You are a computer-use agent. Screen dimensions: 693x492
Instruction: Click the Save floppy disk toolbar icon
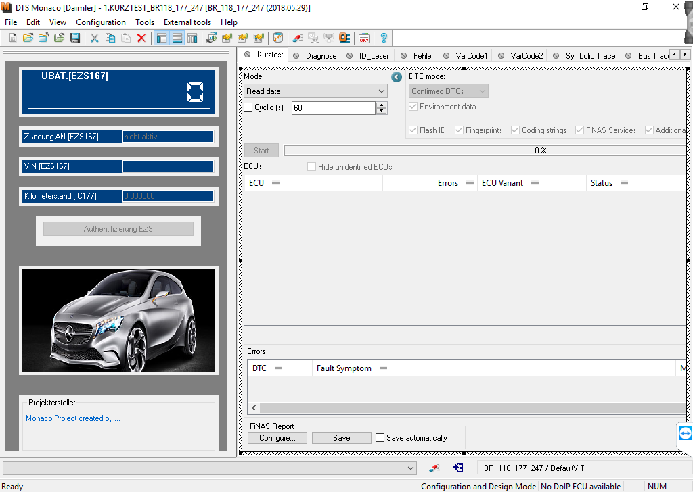(74, 38)
